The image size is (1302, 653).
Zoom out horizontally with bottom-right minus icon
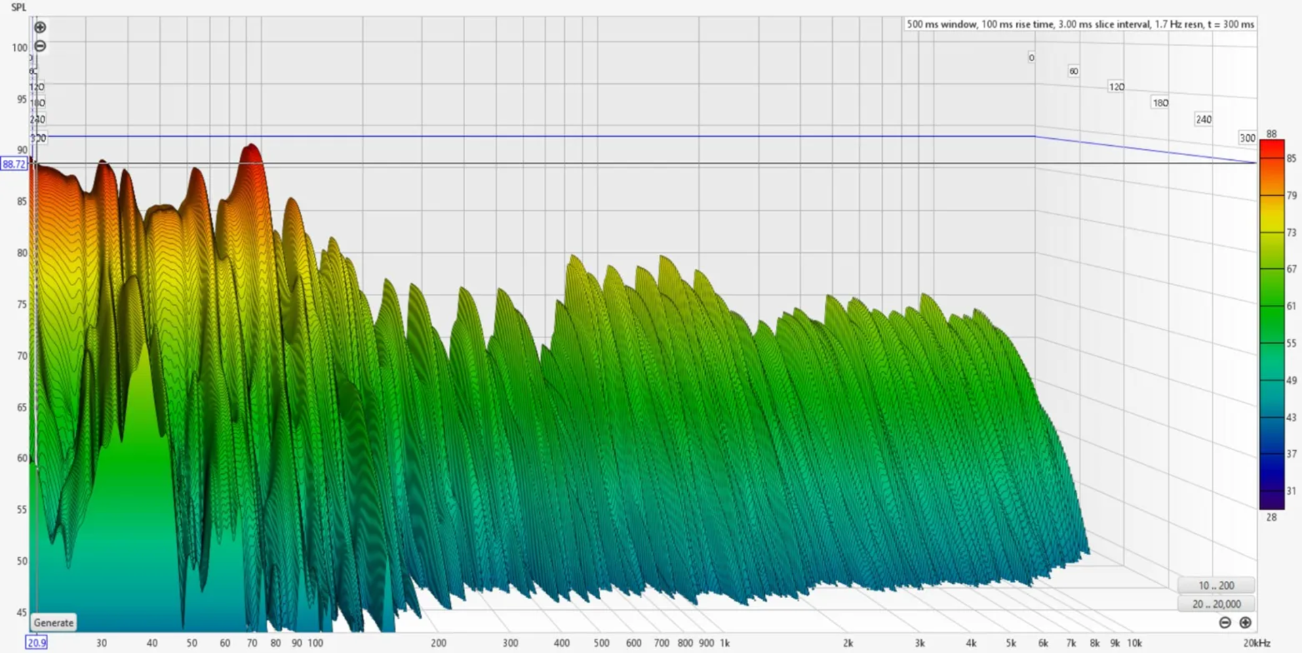coord(1225,623)
